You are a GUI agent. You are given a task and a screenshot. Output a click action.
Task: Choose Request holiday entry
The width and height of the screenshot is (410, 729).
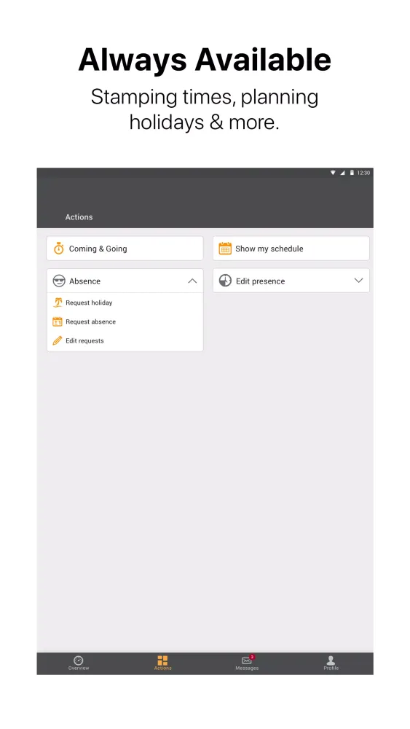pos(125,303)
